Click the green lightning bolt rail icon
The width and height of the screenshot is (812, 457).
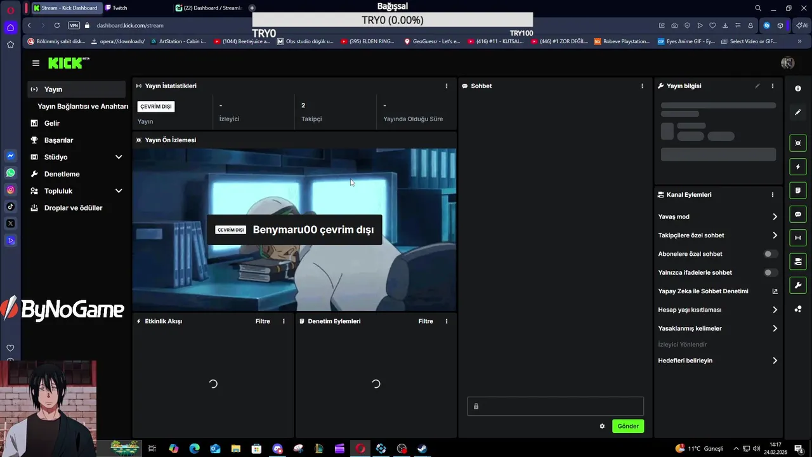(x=798, y=167)
